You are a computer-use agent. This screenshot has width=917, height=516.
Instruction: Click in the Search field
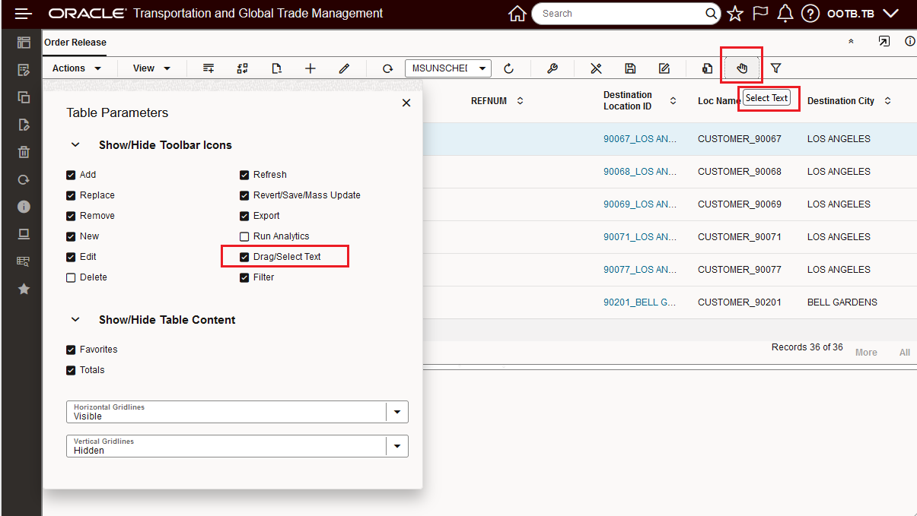click(x=616, y=13)
